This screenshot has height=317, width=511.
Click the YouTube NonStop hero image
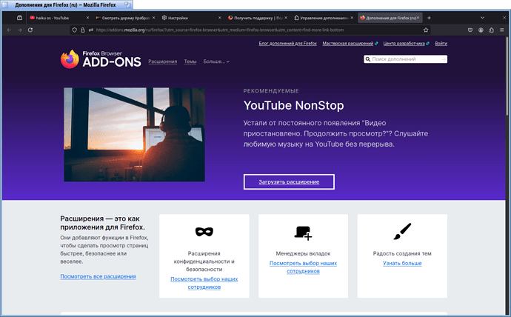click(134, 134)
